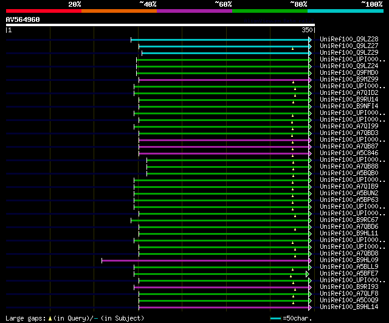
Task: Select the UniRef100_A7QBD8 label
Action: [x=349, y=254]
